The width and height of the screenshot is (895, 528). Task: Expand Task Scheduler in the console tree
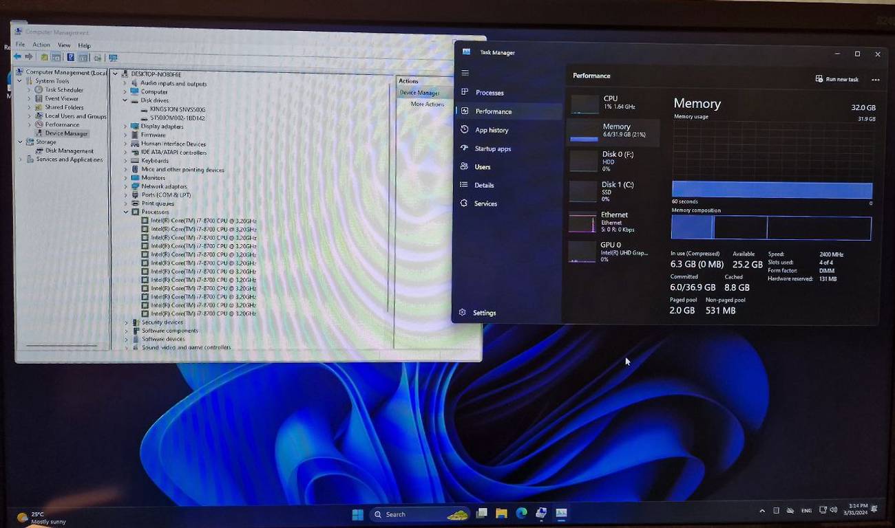(29, 90)
